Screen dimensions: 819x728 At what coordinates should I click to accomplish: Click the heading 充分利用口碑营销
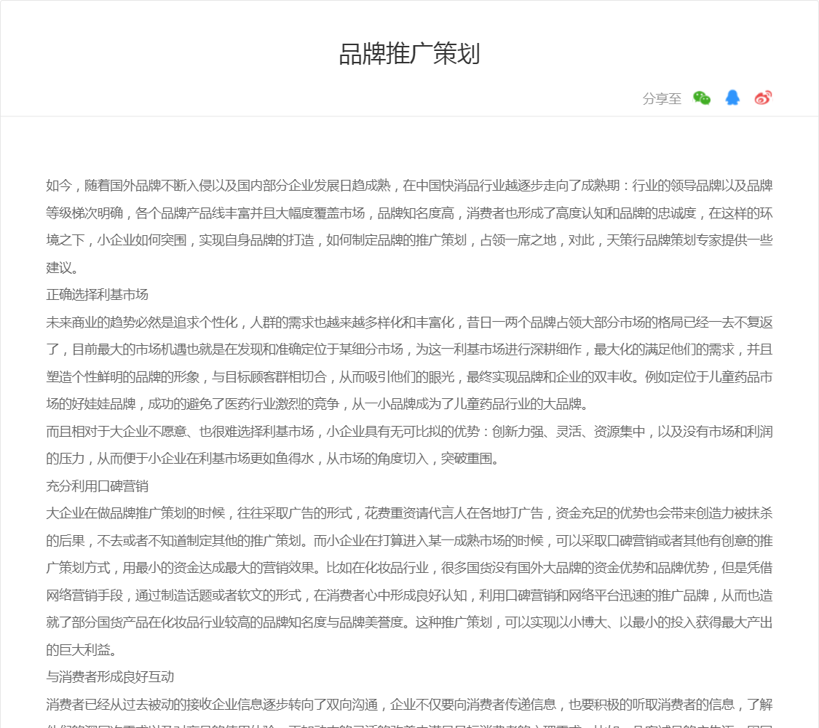pyautogui.click(x=97, y=486)
